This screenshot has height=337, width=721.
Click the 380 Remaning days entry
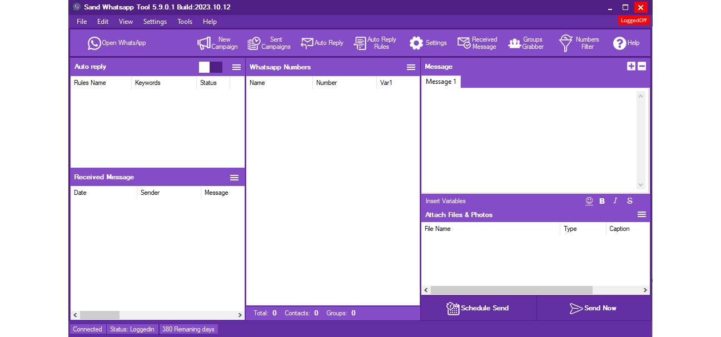[188, 329]
